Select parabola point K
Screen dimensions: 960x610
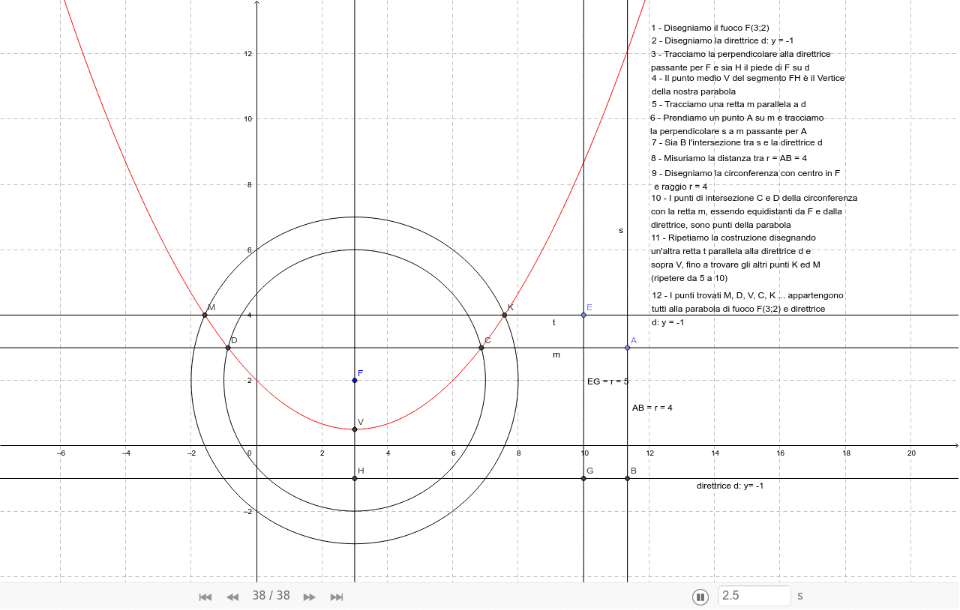click(x=503, y=315)
